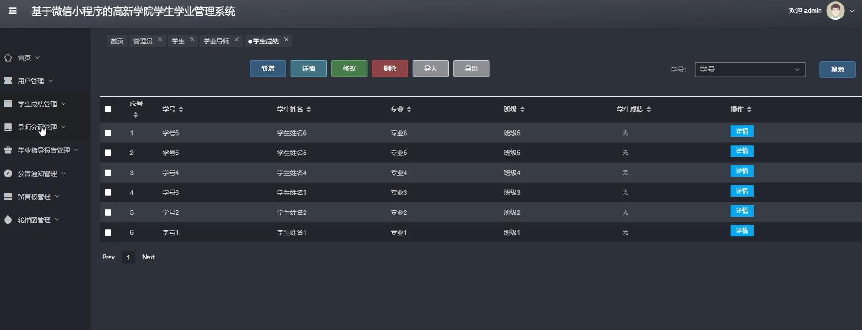Sort by 操作 column arrows
This screenshot has height=330, width=862.
pyautogui.click(x=749, y=109)
